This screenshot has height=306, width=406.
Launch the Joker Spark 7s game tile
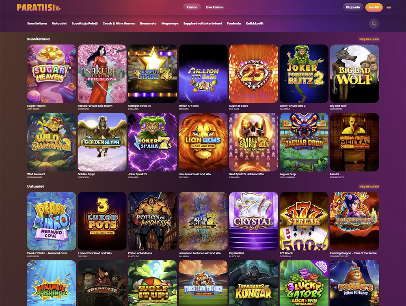pyautogui.click(x=153, y=142)
